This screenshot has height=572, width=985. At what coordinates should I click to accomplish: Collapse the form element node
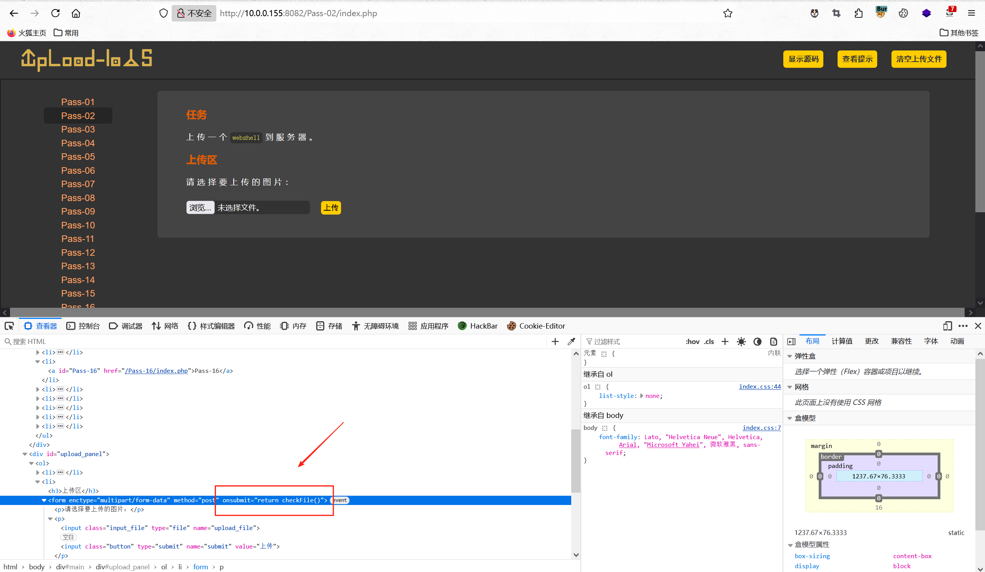pos(44,500)
